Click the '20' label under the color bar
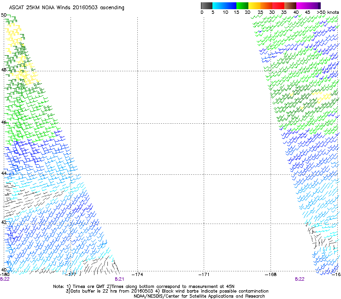This screenshot has height=299, width=341. 247,12
